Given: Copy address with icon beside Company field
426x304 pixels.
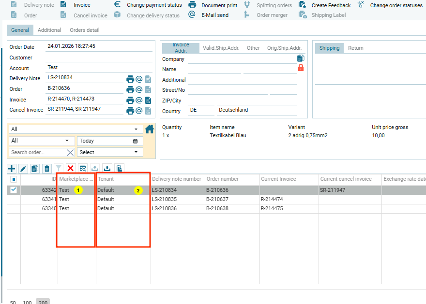Looking at the screenshot, I should pyautogui.click(x=301, y=58).
